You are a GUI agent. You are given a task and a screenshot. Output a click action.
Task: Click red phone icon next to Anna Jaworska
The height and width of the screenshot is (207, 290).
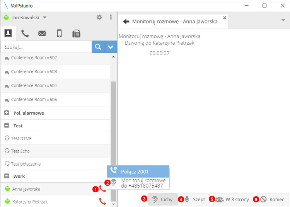tap(102, 189)
